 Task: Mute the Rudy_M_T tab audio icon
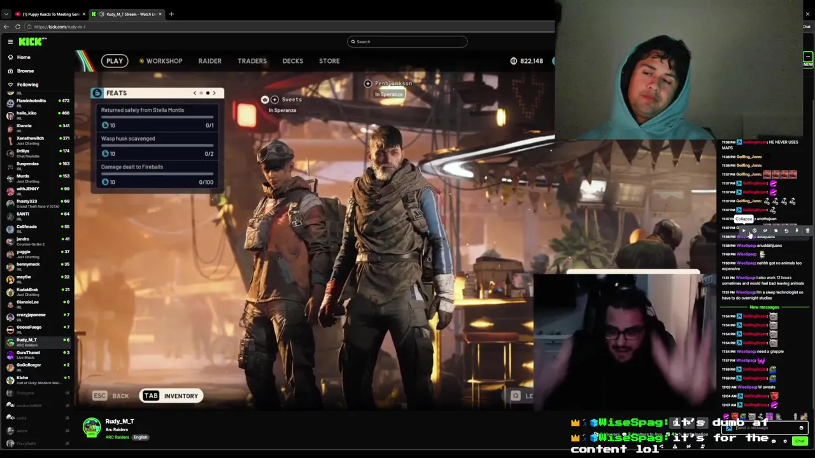[102, 14]
